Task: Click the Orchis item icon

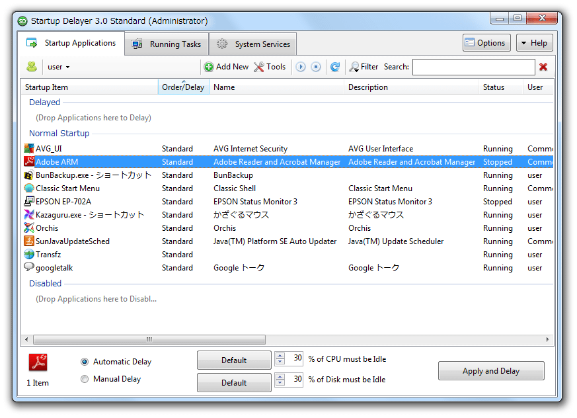Action: tap(29, 228)
